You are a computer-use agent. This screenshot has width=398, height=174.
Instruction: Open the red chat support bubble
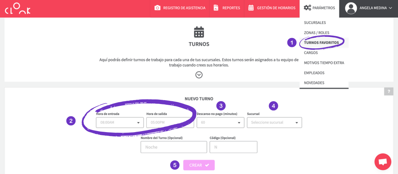[x=383, y=162]
